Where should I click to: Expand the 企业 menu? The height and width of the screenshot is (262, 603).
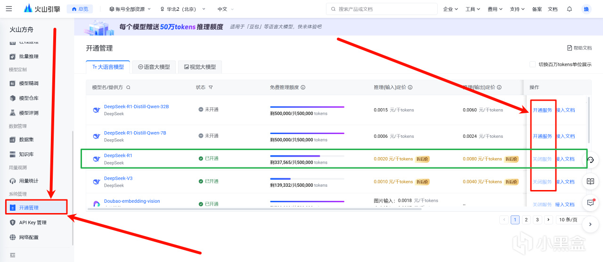450,9
